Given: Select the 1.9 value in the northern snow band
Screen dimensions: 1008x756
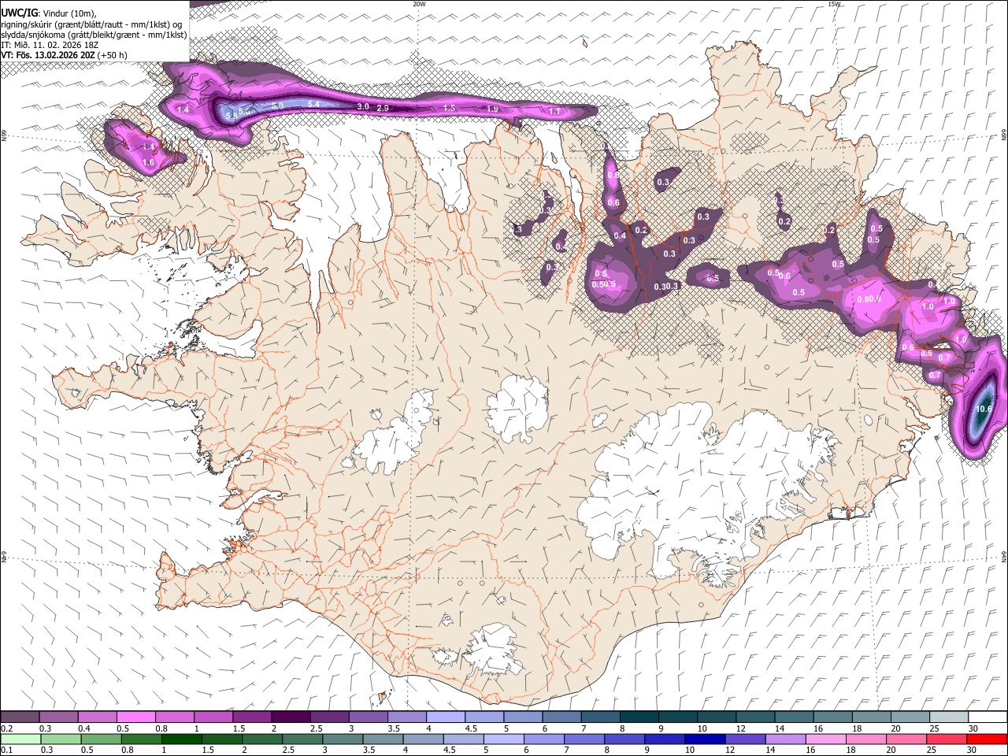Looking at the screenshot, I should (492, 109).
